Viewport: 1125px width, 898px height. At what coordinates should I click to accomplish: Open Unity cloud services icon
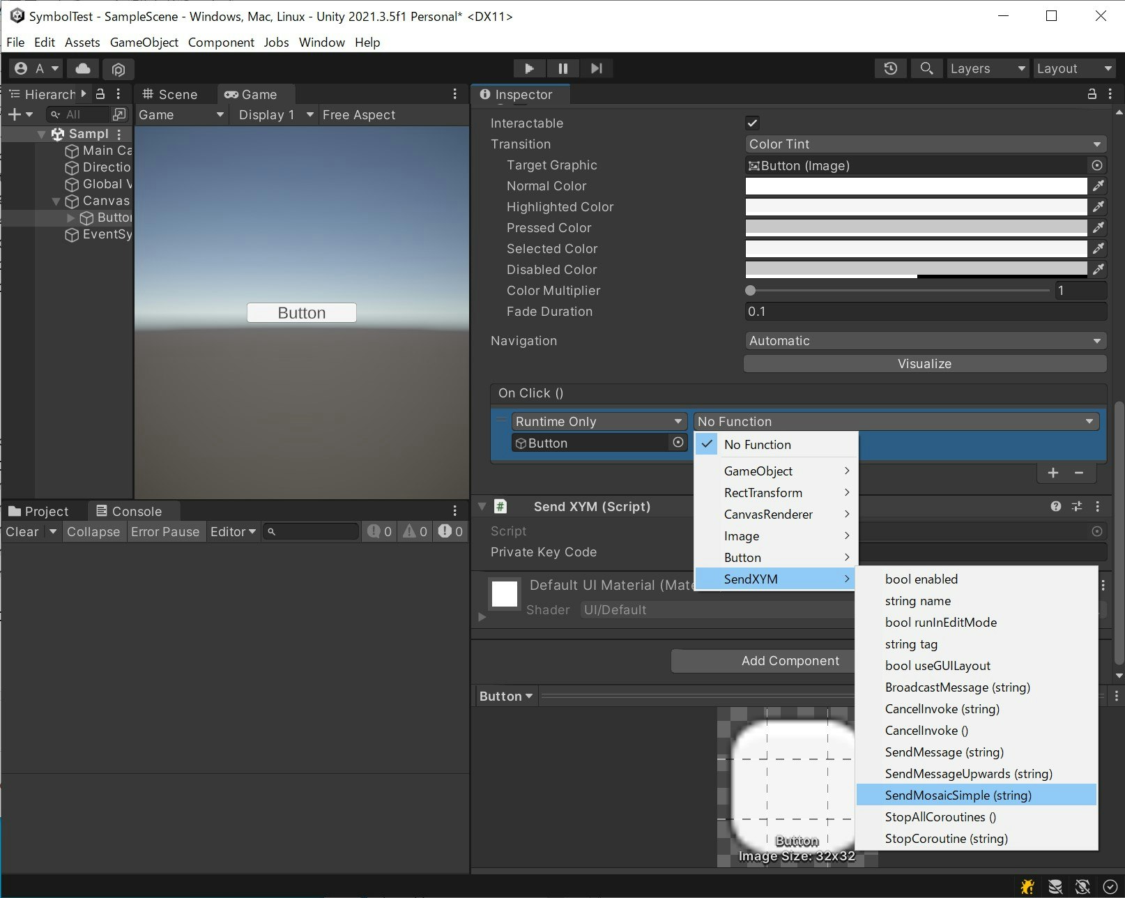[x=83, y=68]
